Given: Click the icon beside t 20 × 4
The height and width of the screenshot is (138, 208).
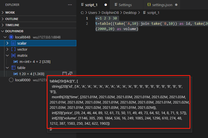Looking at the screenshot, I should point(16,74).
